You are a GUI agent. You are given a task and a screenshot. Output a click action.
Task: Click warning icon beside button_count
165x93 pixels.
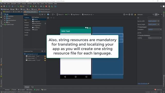[45, 60]
